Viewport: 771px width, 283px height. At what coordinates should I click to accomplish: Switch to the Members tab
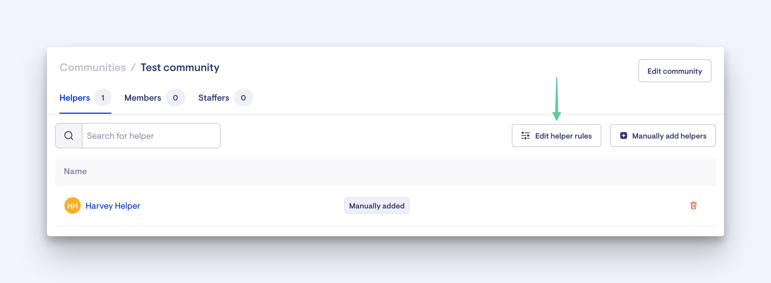pos(142,98)
